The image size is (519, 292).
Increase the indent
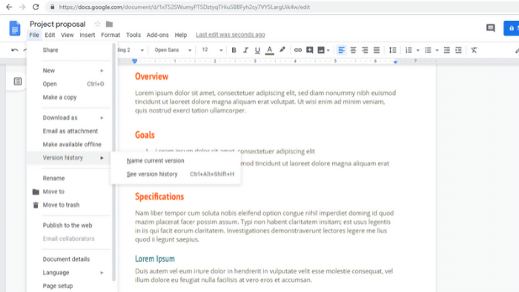click(x=458, y=50)
